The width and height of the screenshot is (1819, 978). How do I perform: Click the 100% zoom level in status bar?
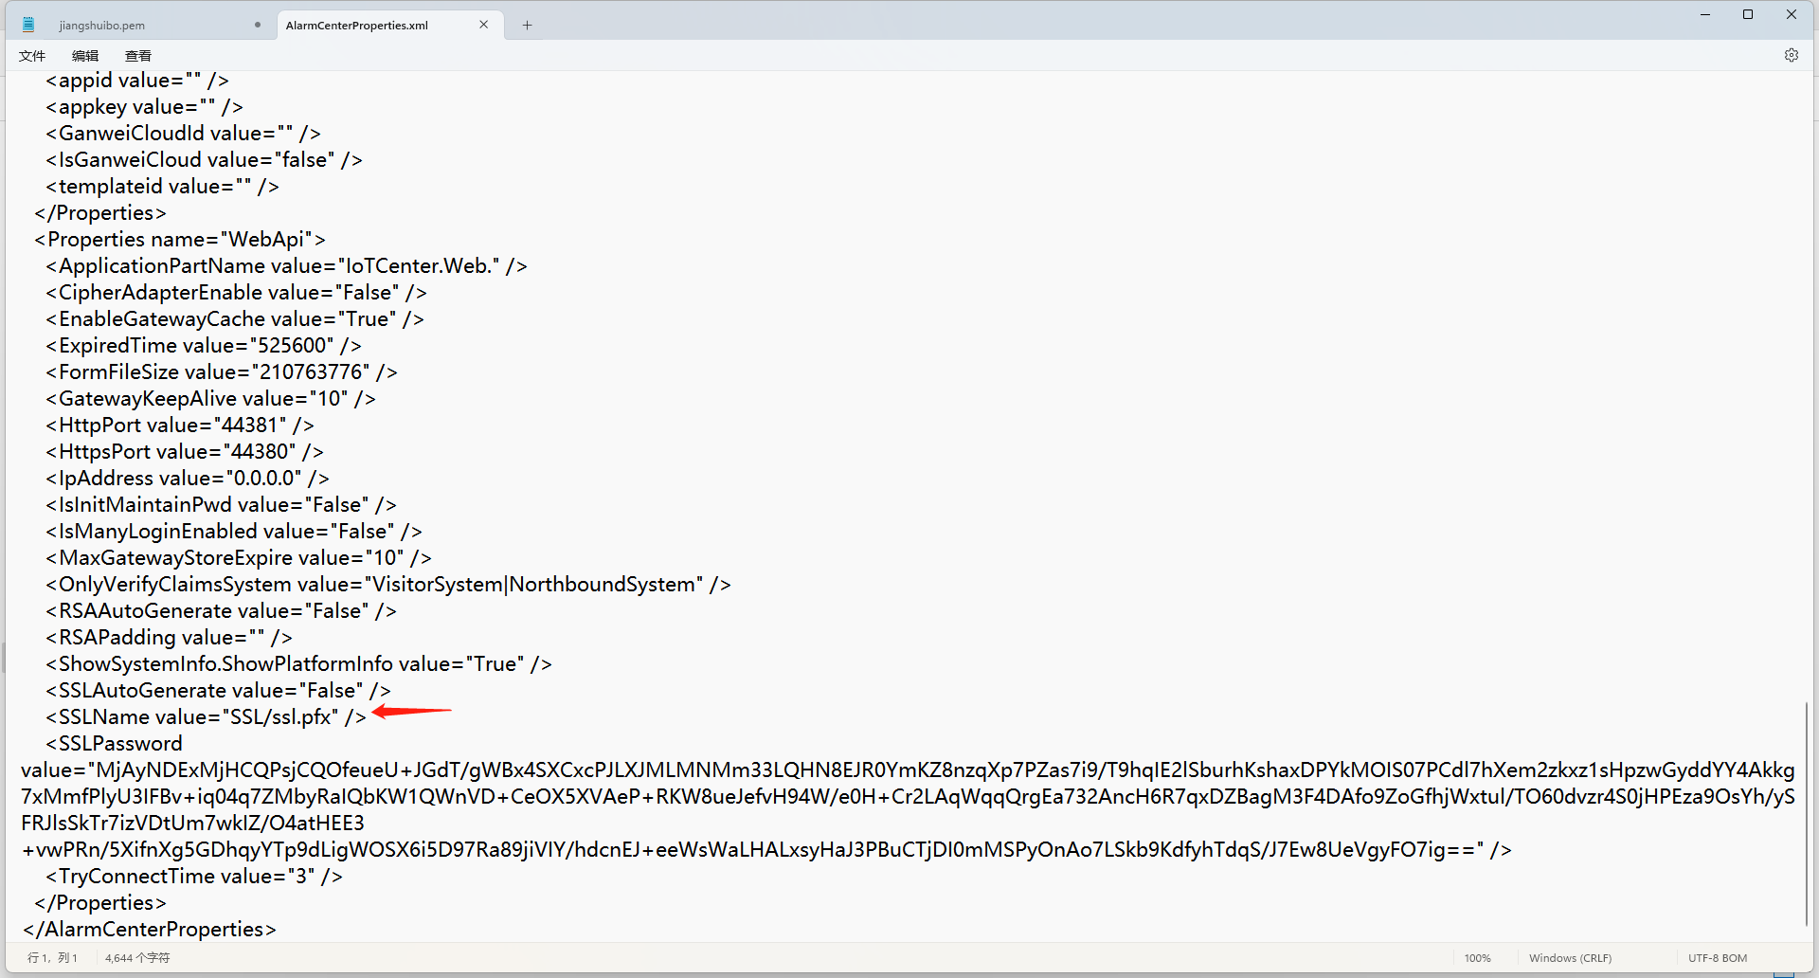(1477, 958)
